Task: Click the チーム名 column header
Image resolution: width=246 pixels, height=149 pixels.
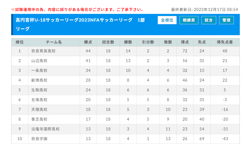Action: [54, 42]
